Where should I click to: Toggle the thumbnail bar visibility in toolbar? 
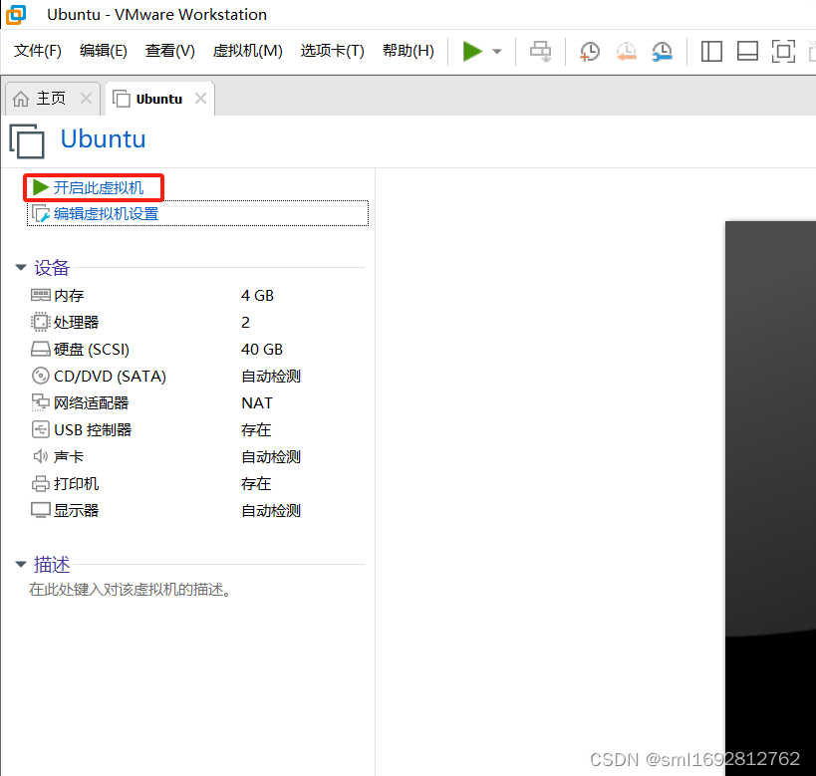click(747, 51)
